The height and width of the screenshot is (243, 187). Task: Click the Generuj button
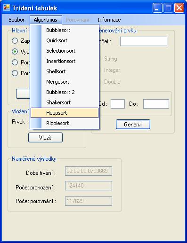click(x=133, y=125)
